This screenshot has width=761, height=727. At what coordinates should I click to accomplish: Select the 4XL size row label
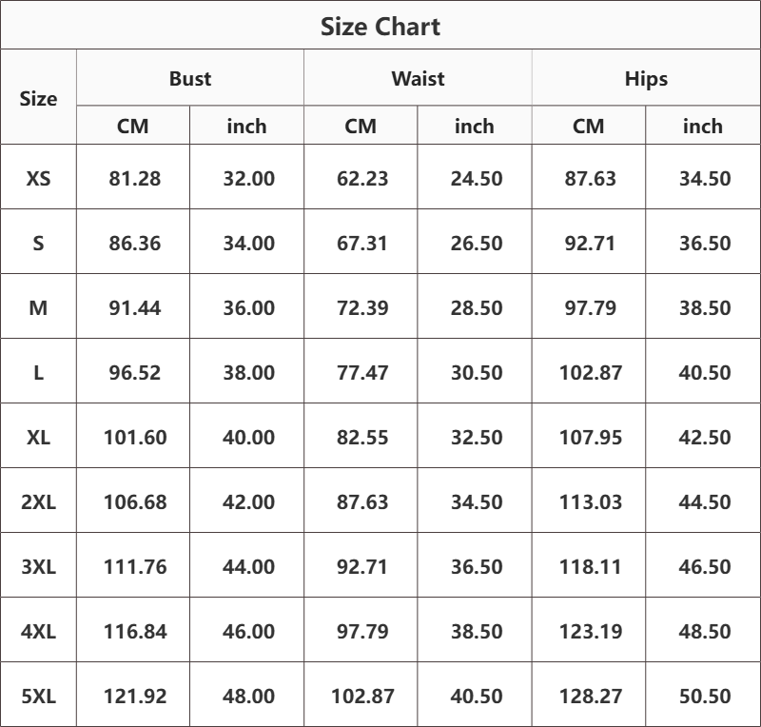pos(39,631)
